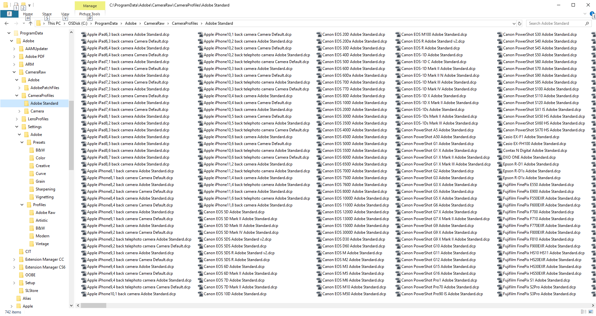596x316 pixels.
Task: Click the file icon of Apple iPad6,3 back camera Adobe Standard.dcp
Action: pyautogui.click(x=84, y=34)
